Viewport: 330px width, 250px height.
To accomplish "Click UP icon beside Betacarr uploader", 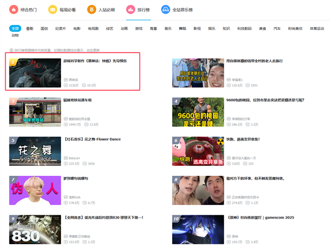I will (65, 158).
